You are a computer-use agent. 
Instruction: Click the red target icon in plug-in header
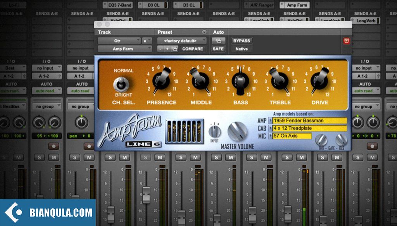(346, 41)
